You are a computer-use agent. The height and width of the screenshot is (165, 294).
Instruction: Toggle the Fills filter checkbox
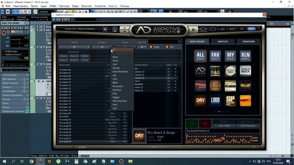click(167, 47)
